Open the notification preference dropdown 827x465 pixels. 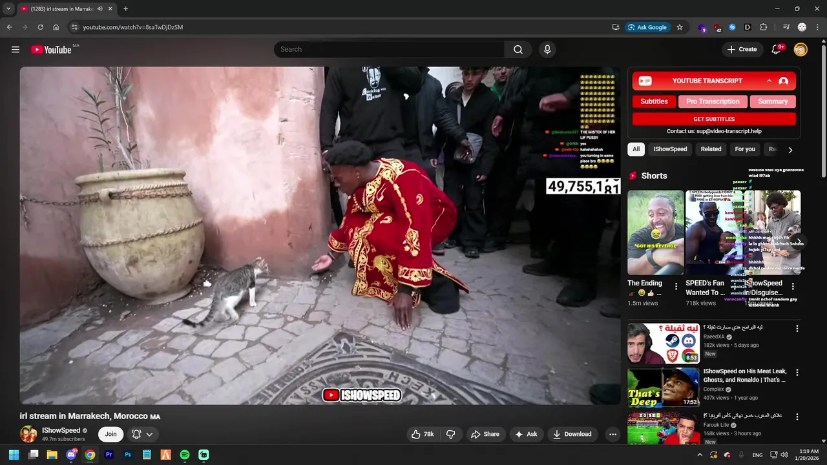[142, 434]
